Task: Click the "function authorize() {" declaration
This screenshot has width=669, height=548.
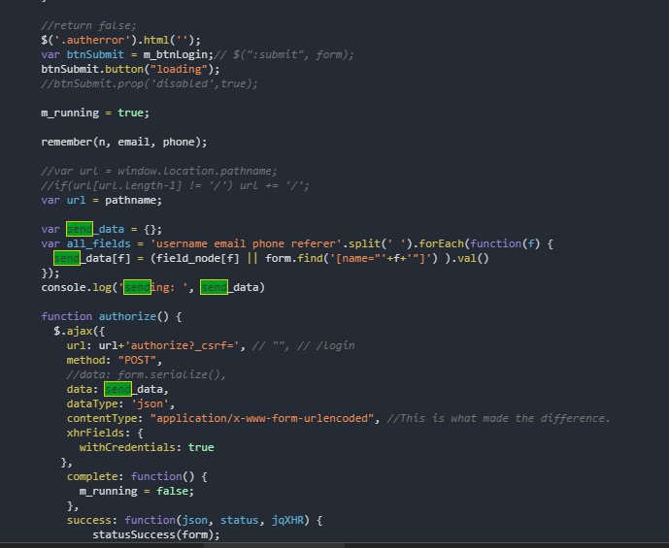Action: [112, 316]
